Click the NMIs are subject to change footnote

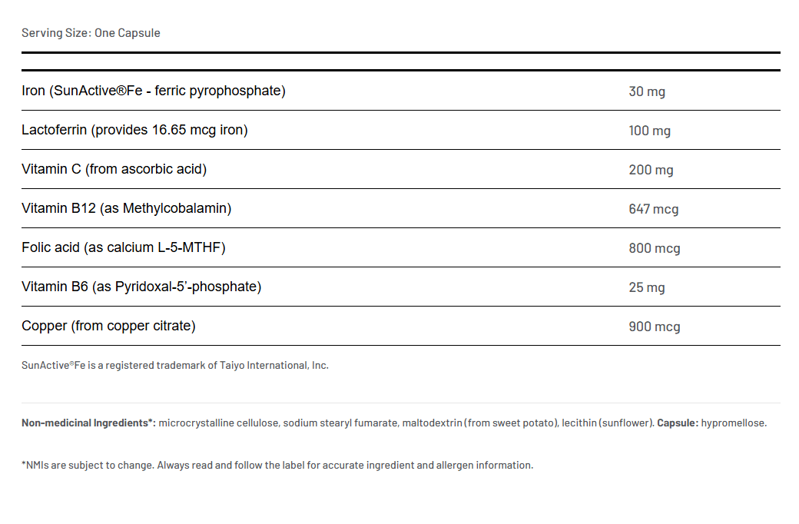pyautogui.click(x=277, y=465)
